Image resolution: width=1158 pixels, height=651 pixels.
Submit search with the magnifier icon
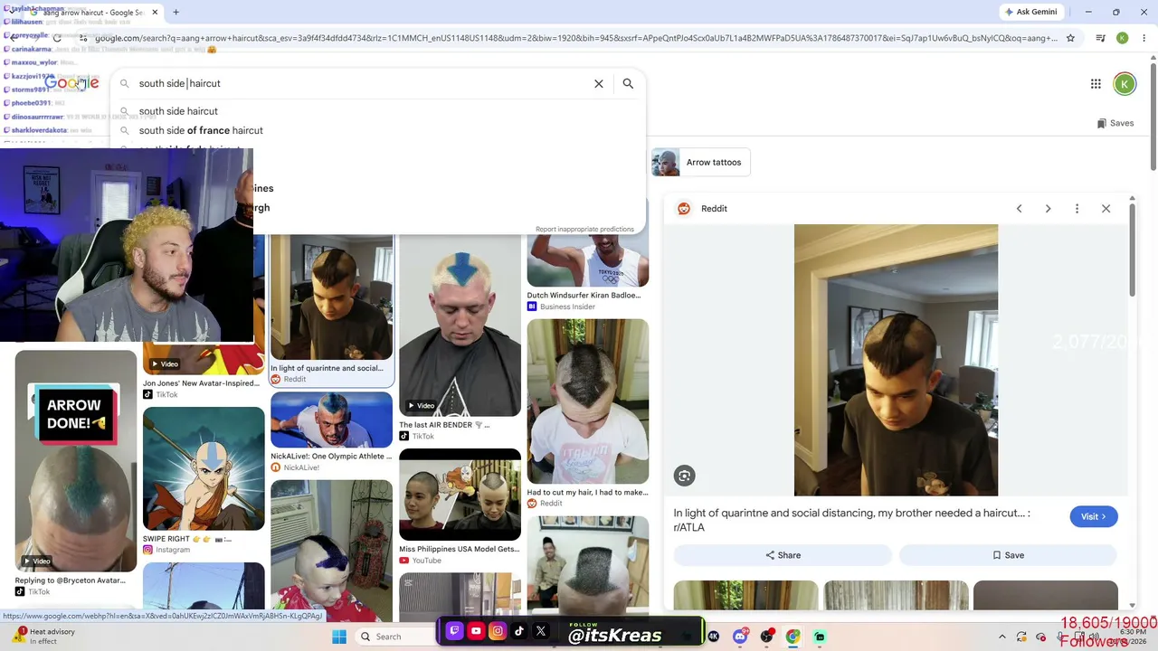[x=628, y=83]
